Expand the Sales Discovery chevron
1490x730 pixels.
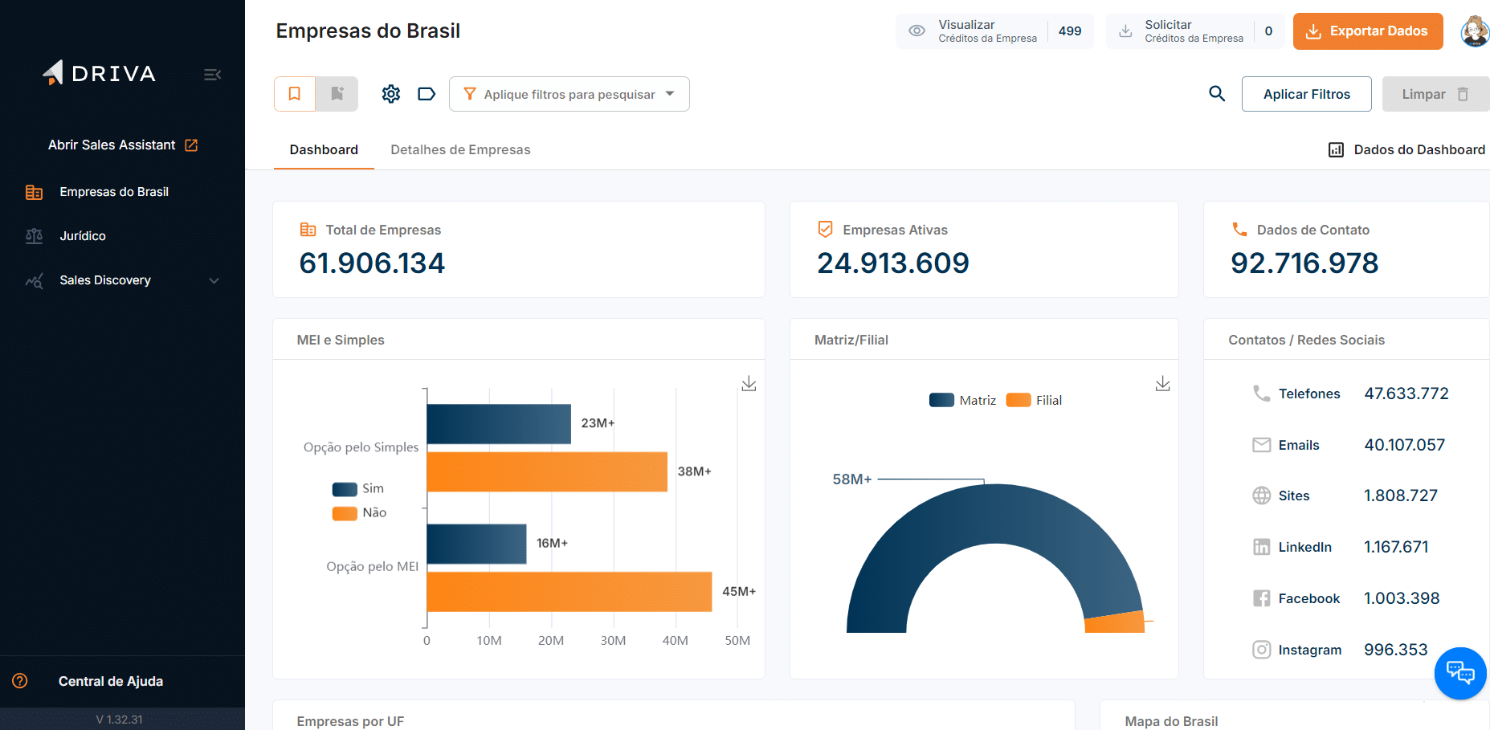tap(214, 281)
